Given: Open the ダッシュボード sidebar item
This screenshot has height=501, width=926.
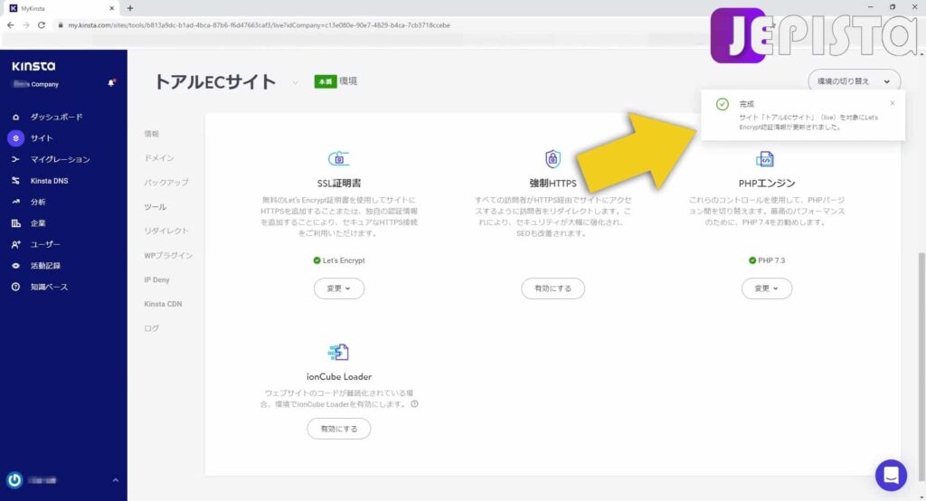Looking at the screenshot, I should click(56, 117).
